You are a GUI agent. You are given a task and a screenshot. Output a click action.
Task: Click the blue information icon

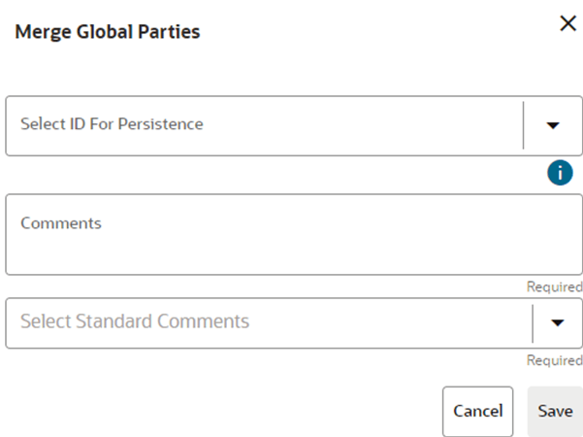[560, 173]
